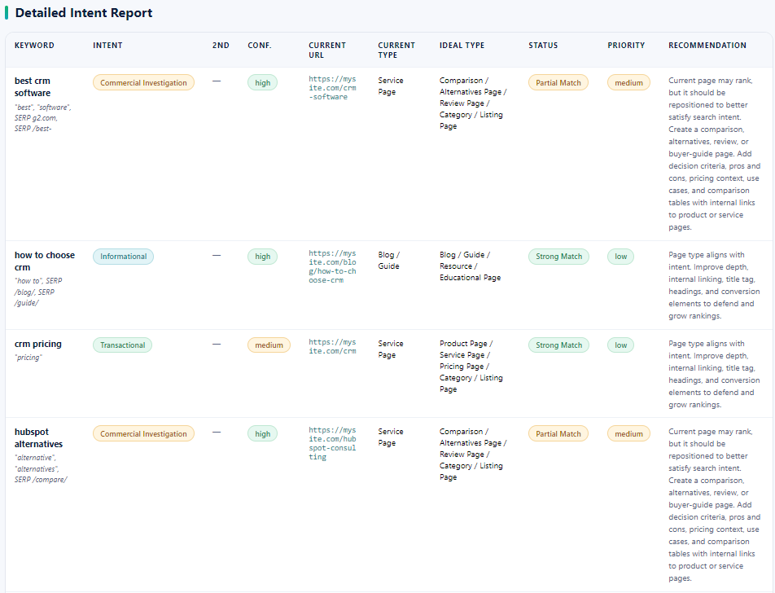
Task: Click medium priority badge for hubspot alternatives
Action: click(628, 433)
